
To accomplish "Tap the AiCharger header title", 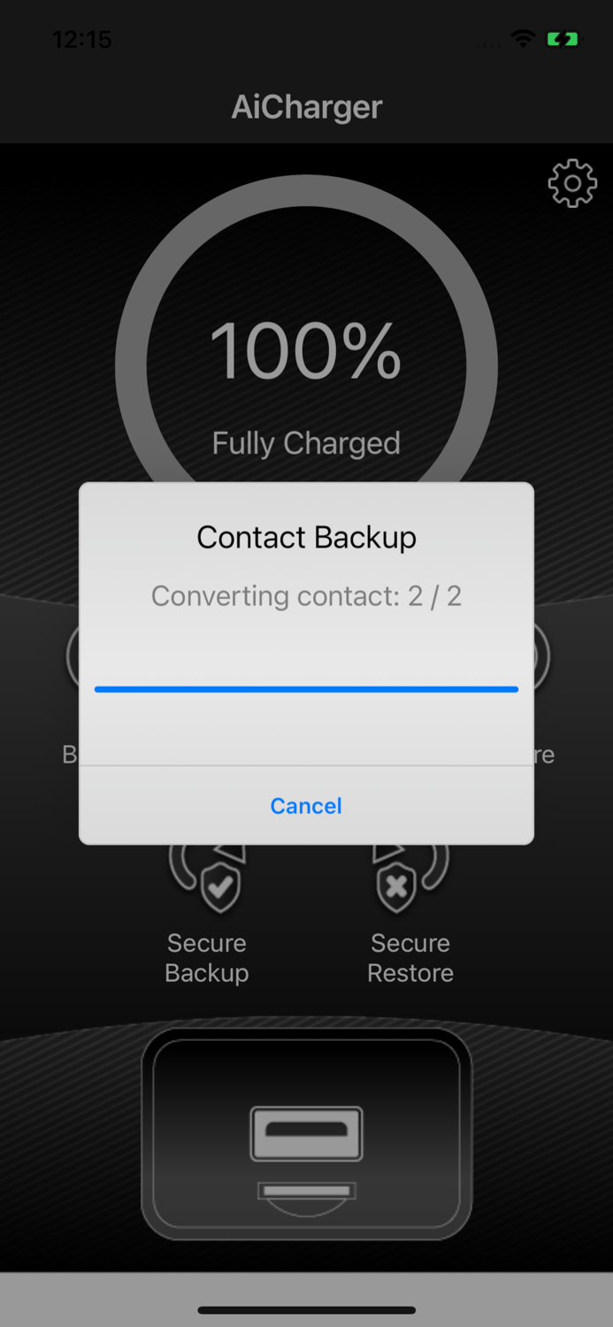I will coord(307,107).
